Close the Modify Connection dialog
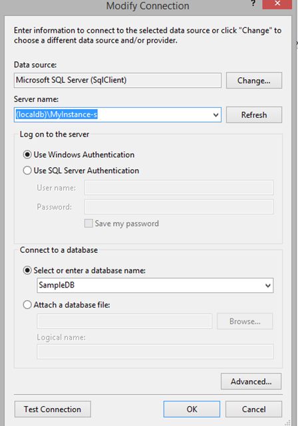The image size is (298, 426). [277, 4]
